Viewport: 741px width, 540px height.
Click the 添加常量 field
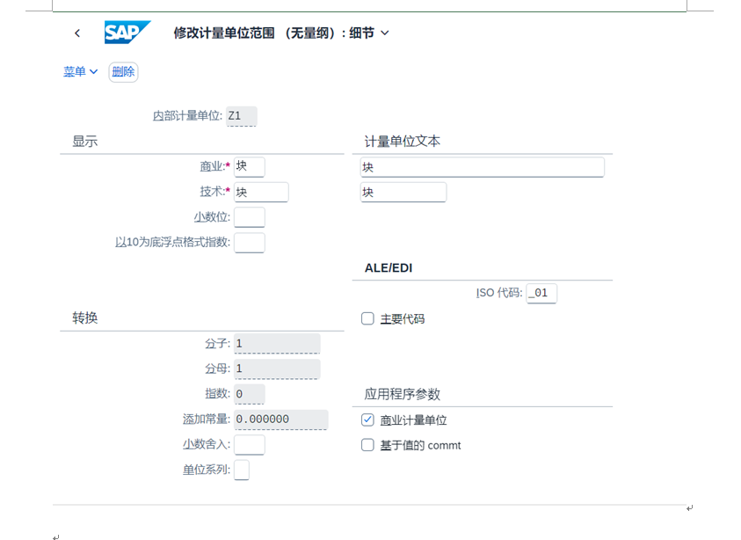click(281, 420)
